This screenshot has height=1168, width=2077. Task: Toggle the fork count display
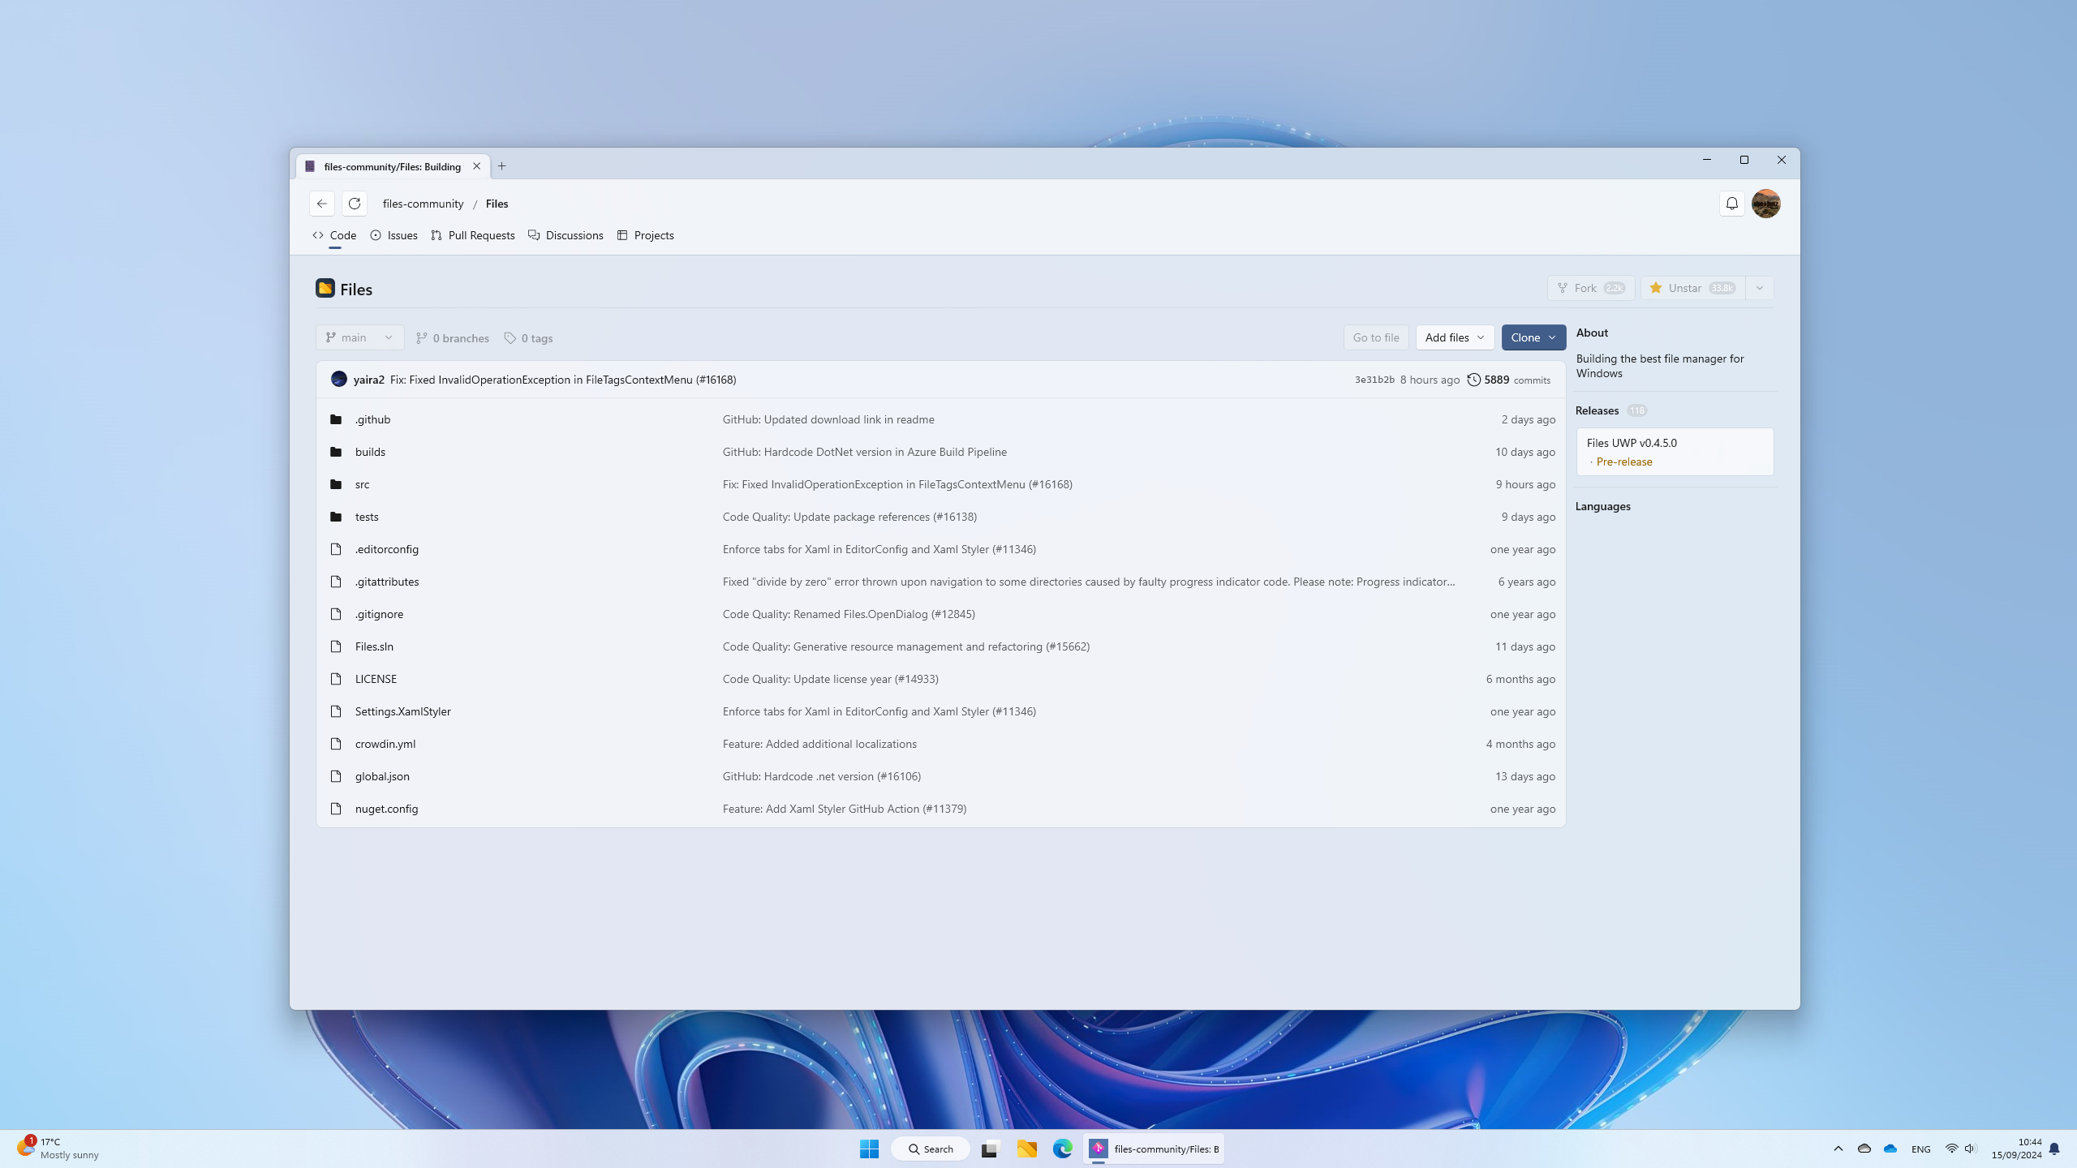point(1614,288)
